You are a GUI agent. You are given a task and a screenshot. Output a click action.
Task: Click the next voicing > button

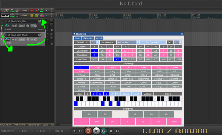pos(118,94)
